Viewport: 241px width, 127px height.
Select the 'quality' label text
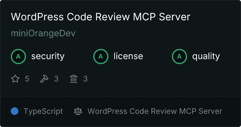click(206, 56)
